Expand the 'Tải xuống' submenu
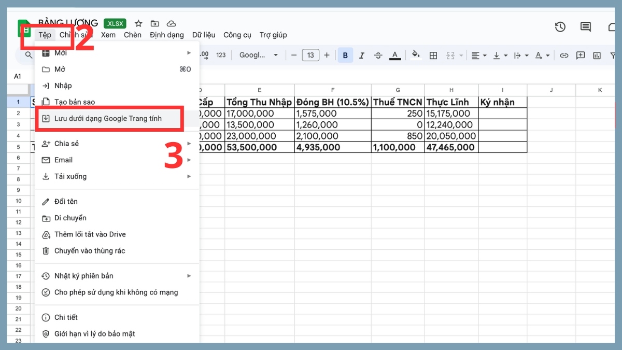 coord(72,176)
